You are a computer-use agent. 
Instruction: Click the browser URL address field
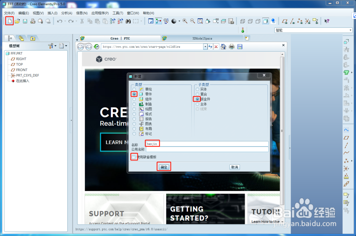[152, 47]
